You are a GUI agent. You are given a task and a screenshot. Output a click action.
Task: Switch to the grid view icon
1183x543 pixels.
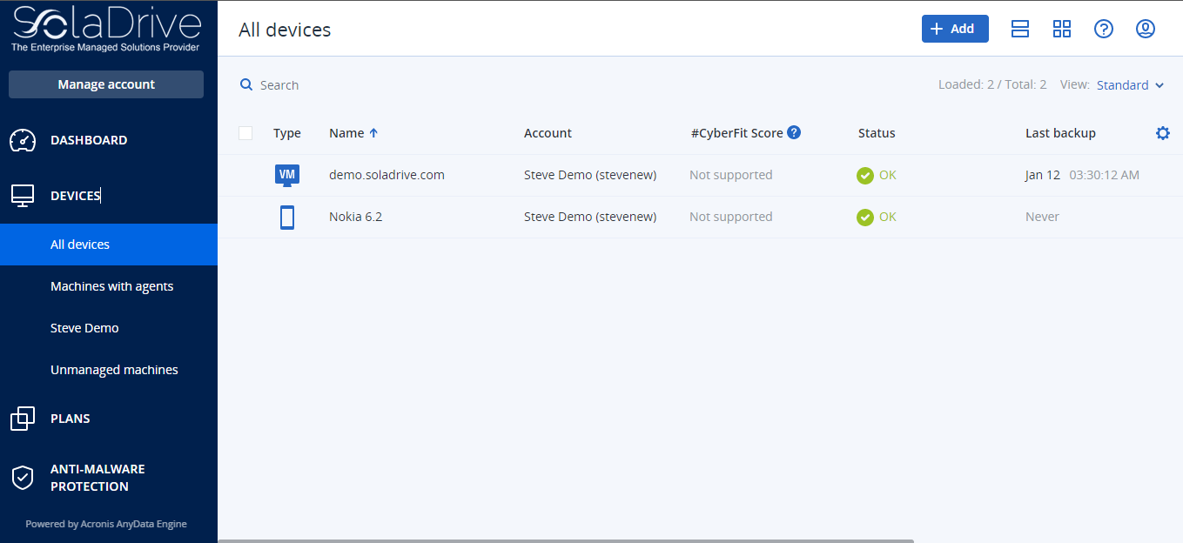(1062, 29)
